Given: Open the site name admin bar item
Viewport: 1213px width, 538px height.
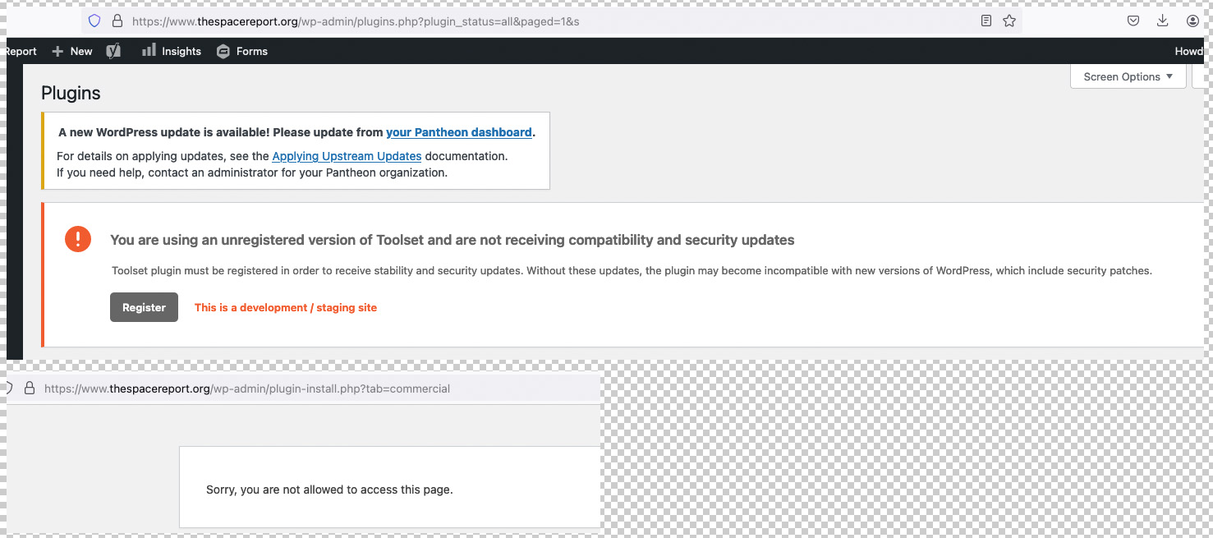Looking at the screenshot, I should (x=21, y=51).
